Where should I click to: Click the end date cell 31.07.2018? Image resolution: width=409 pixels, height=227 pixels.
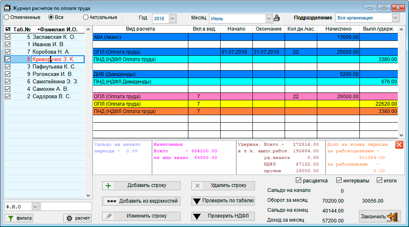[x=269, y=52]
